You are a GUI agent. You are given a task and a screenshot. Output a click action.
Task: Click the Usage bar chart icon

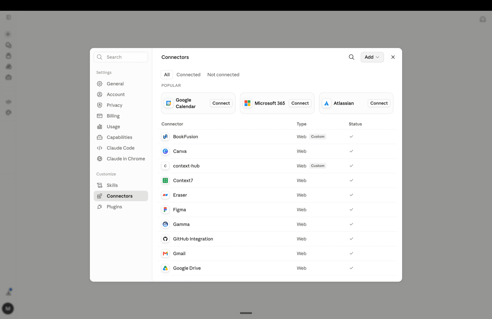100,126
